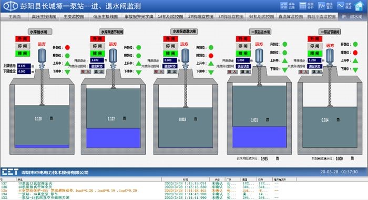The image size is (368, 200).
Task: Go to home via the house icon
Action: point(359,6)
